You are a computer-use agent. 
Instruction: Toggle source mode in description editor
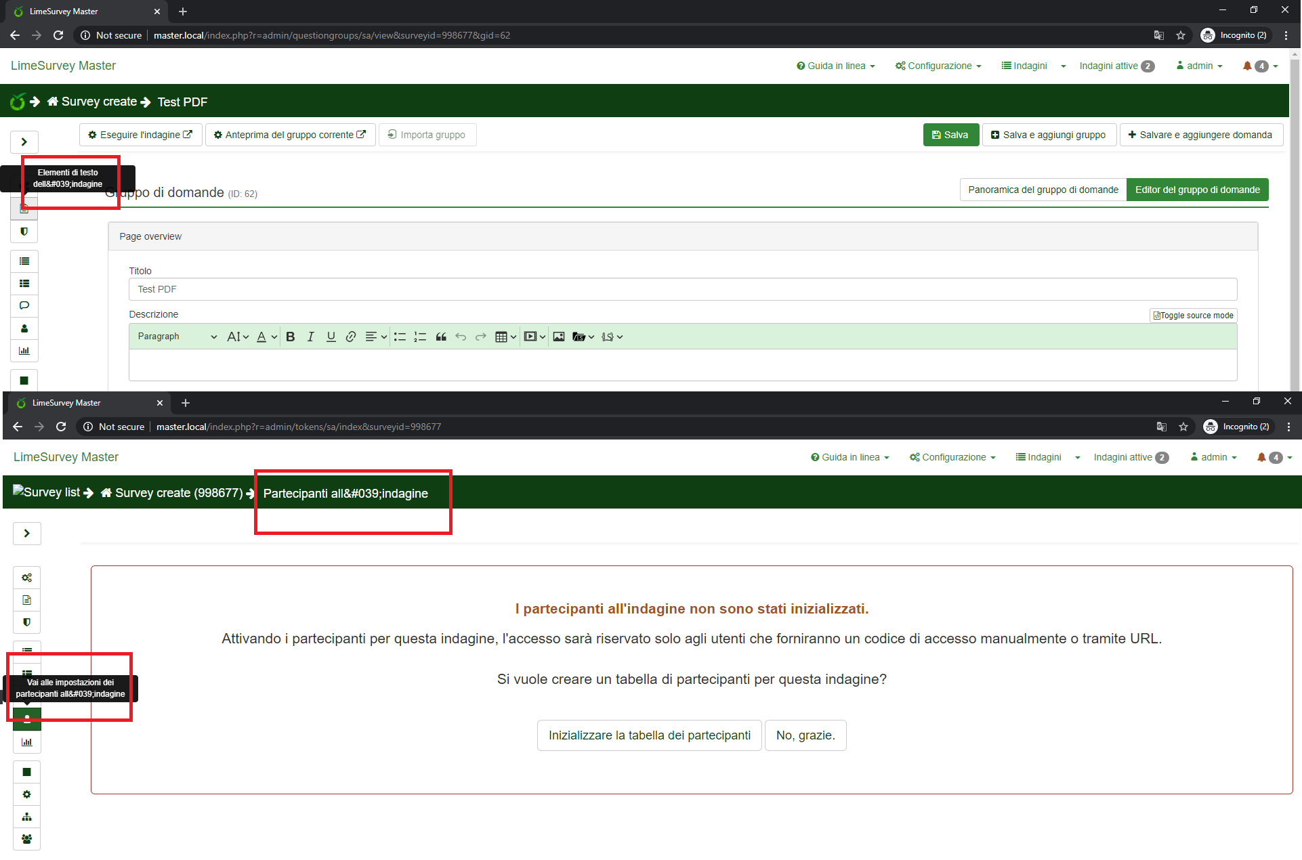coord(1193,316)
